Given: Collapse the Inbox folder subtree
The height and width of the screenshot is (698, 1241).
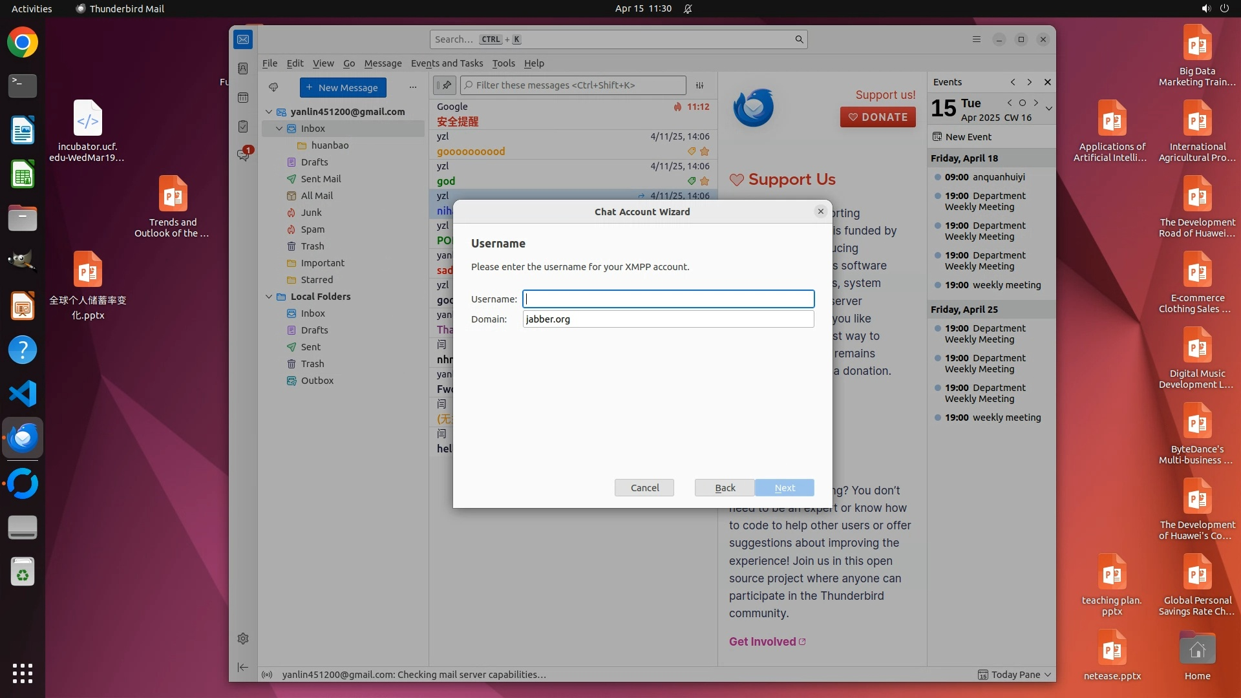Looking at the screenshot, I should [x=279, y=129].
